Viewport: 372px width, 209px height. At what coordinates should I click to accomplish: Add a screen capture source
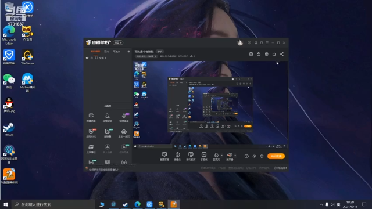[164, 156]
